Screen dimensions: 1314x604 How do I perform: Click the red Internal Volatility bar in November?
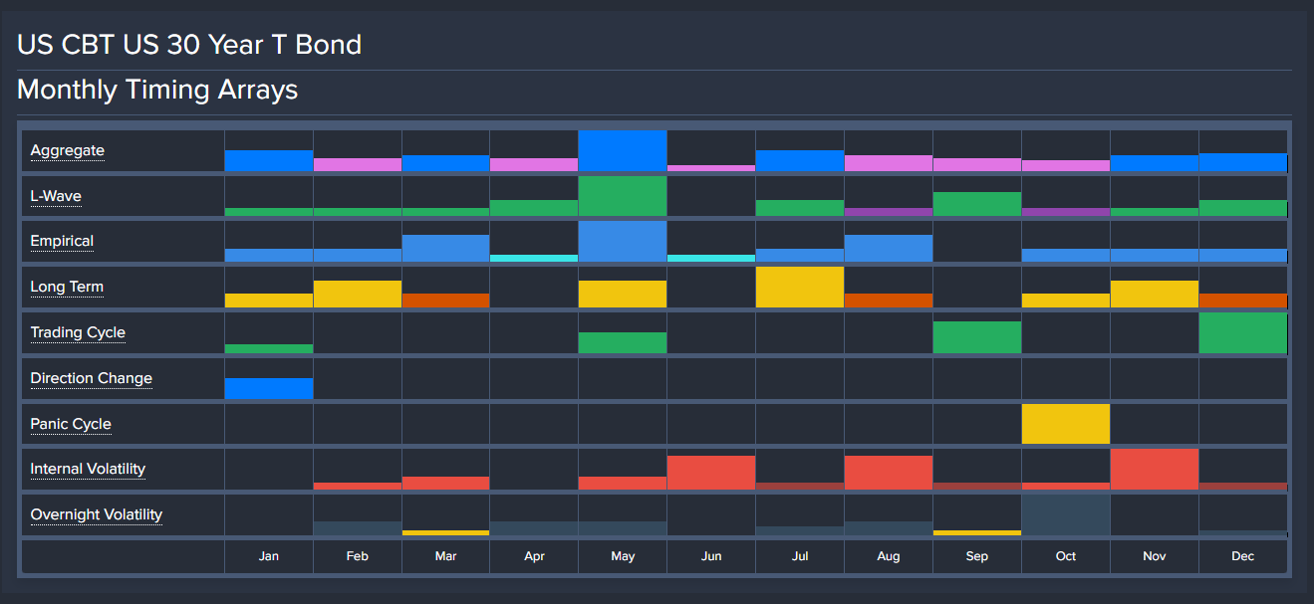pos(1154,470)
